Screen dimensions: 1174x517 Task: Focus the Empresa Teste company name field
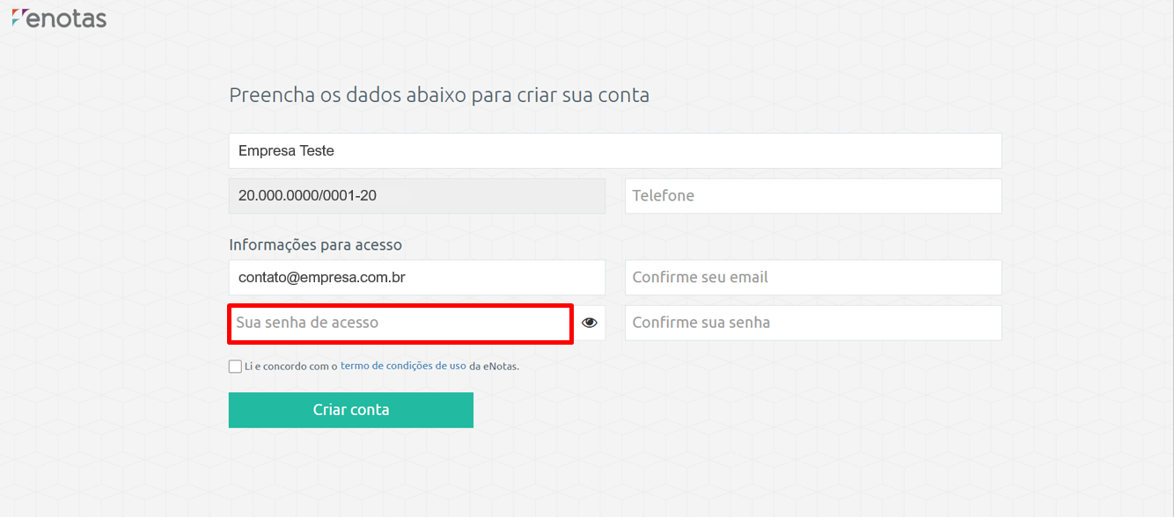[x=615, y=151]
